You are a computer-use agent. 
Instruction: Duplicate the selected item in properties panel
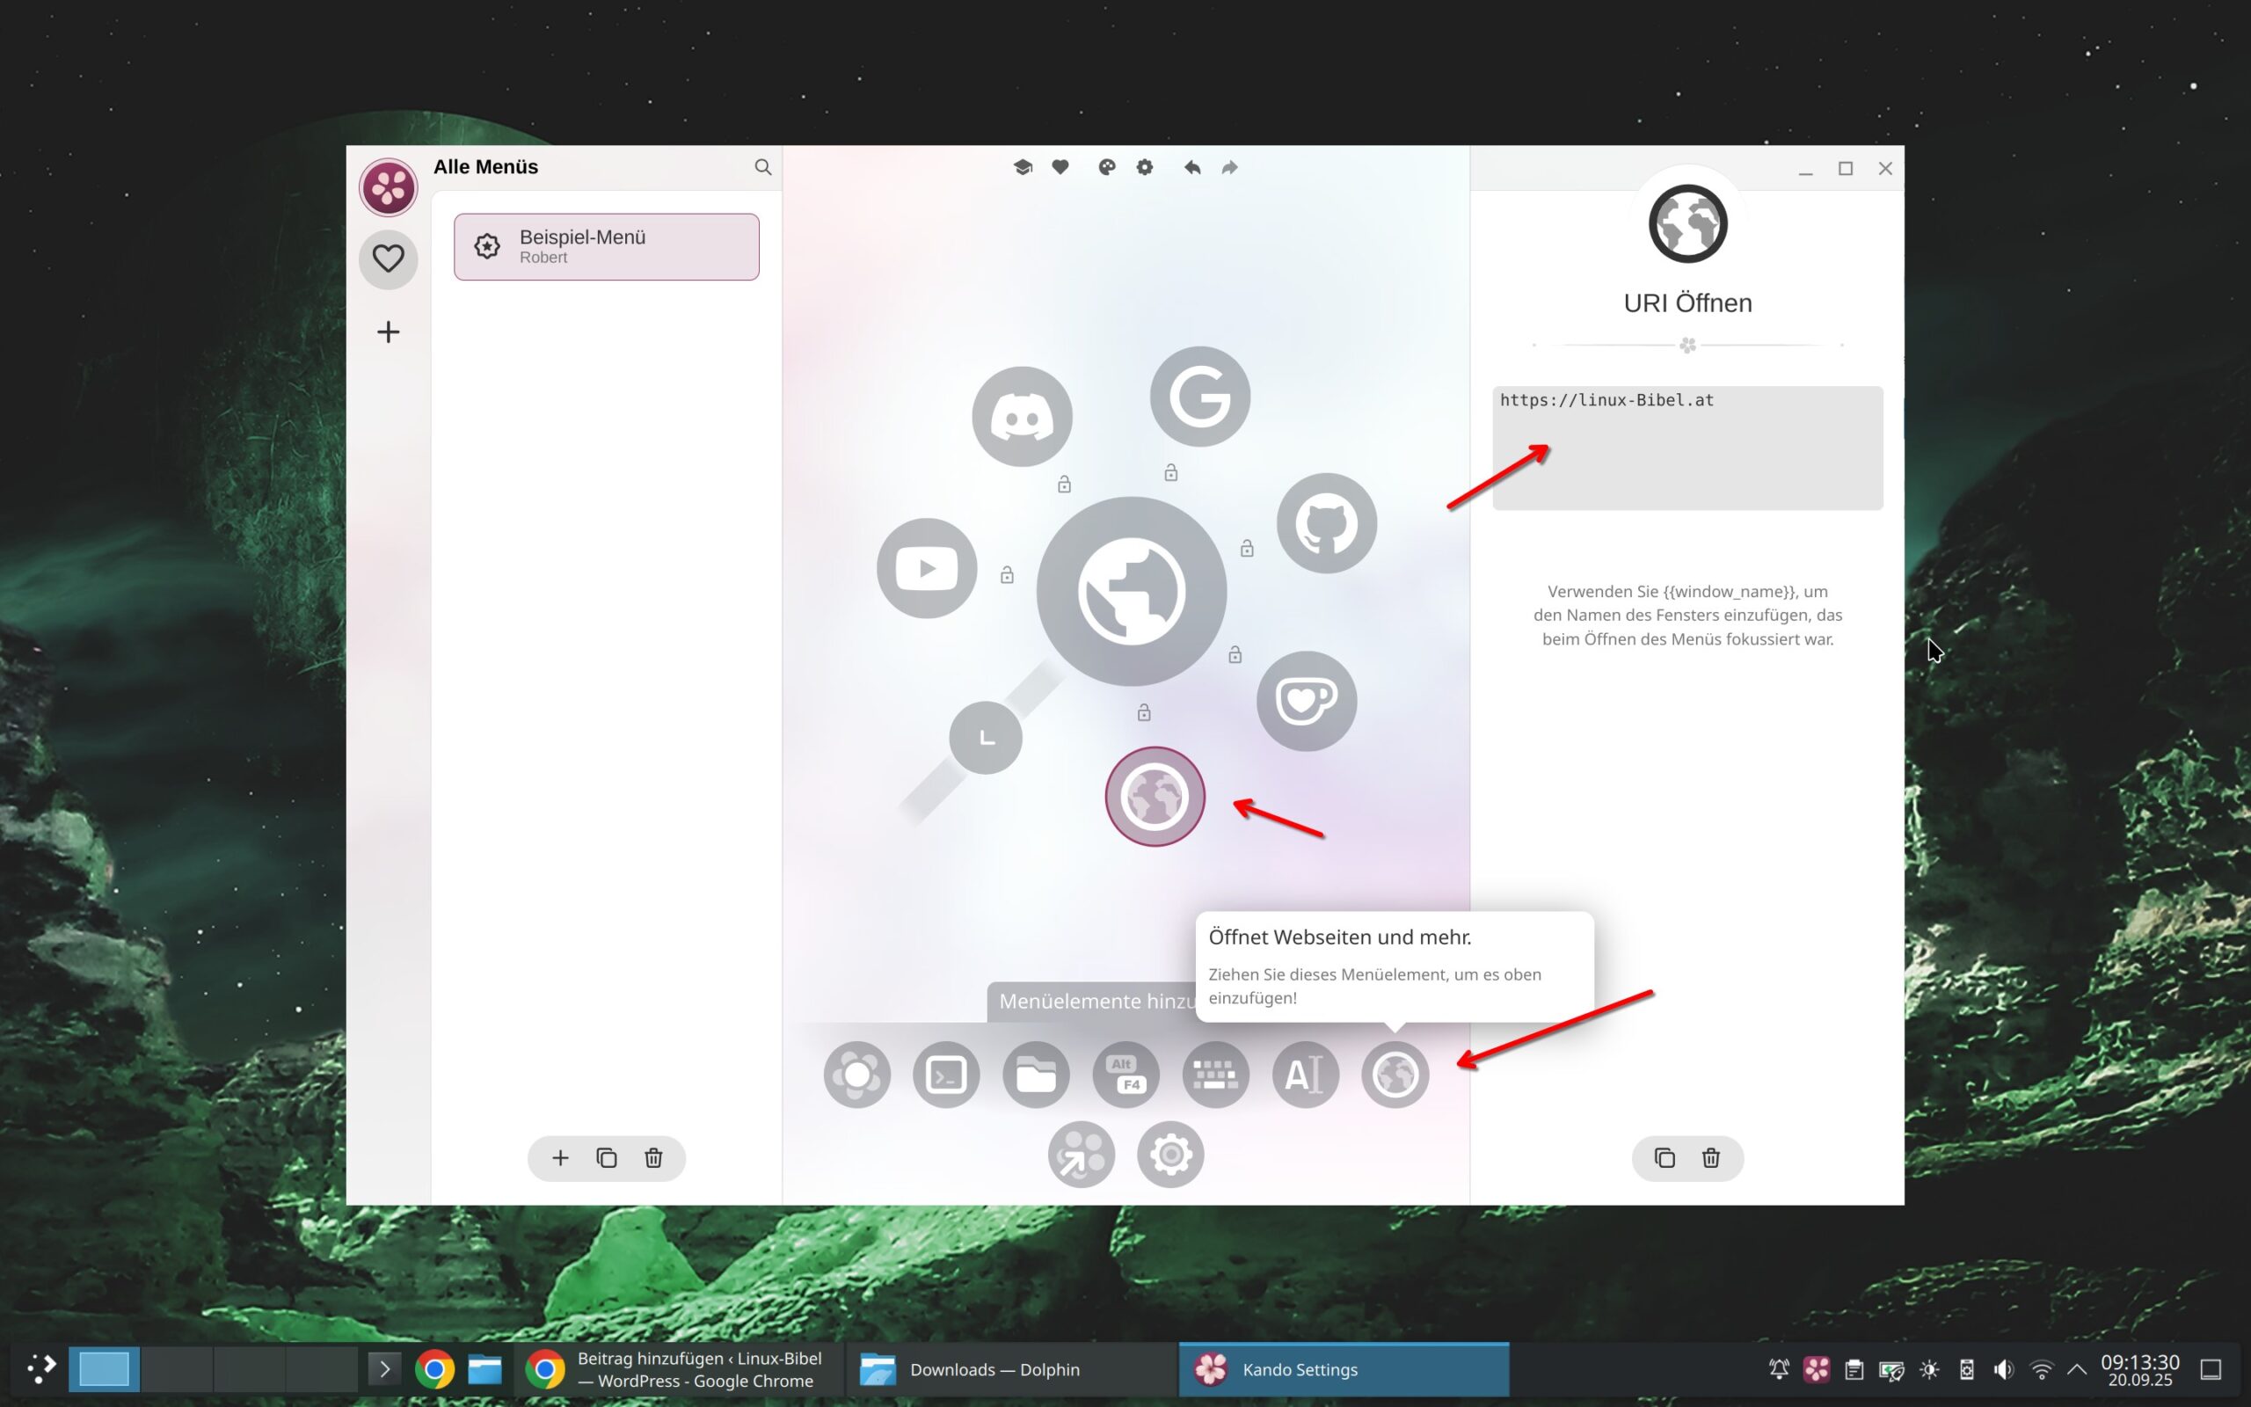pyautogui.click(x=1664, y=1158)
